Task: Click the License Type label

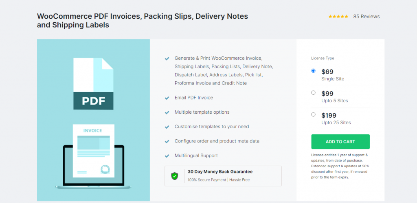Action: 323,58
